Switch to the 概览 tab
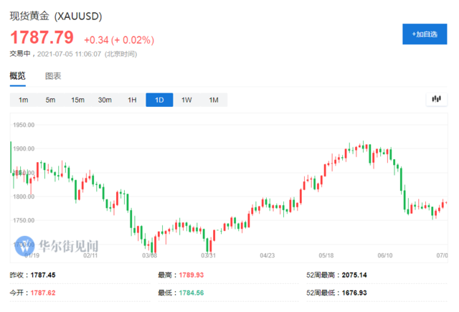The width and height of the screenshot is (459, 312). click(x=17, y=76)
